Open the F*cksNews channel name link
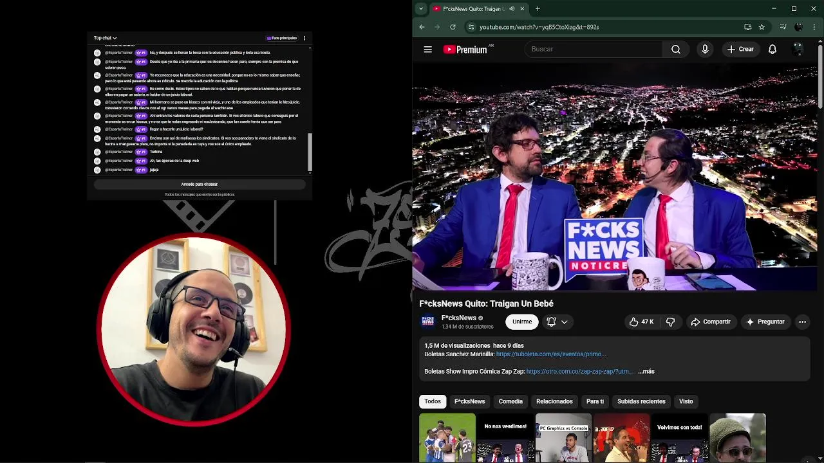Screen dimensions: 824x463 click(458, 318)
